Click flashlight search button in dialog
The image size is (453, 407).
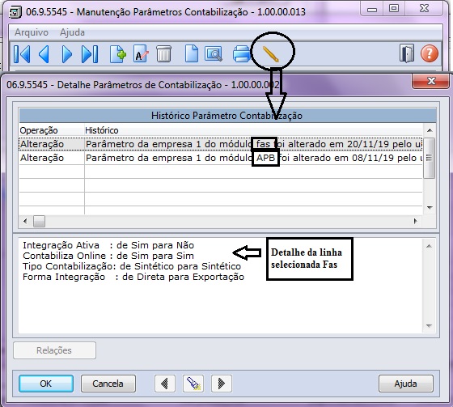[x=193, y=384]
